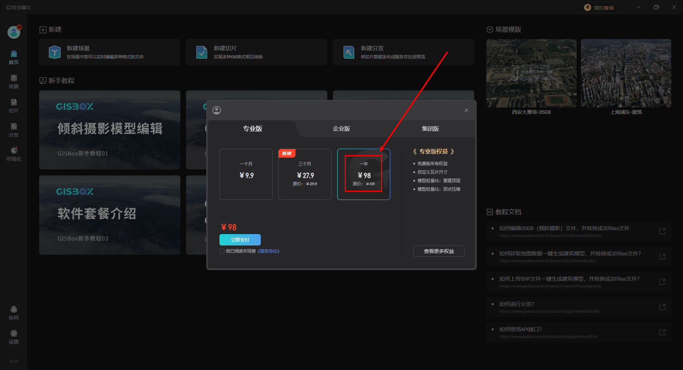
Task: Click the 模型轻量化：顶点压缩 benefit item
Action: pos(439,189)
